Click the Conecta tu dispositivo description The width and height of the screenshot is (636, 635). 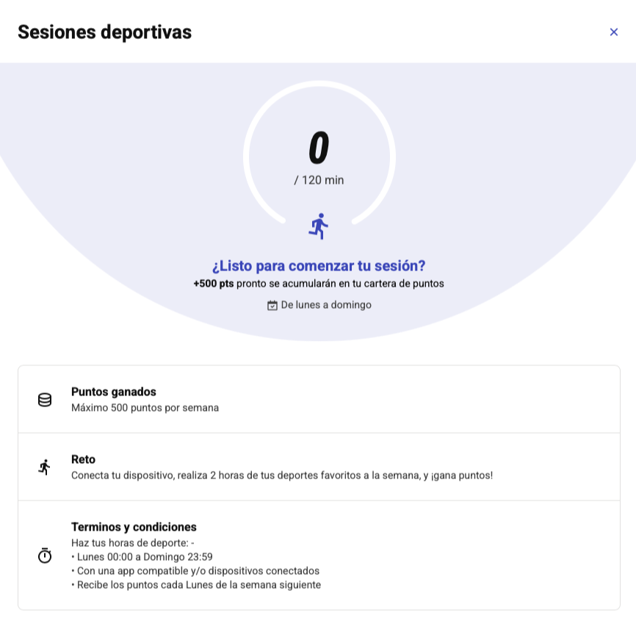pos(282,476)
